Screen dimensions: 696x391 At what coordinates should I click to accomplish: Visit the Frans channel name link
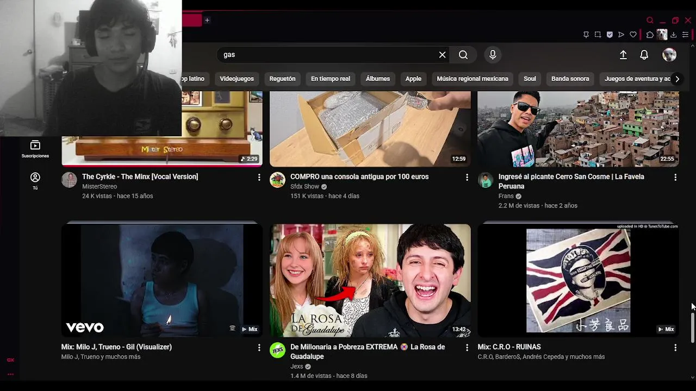506,196
